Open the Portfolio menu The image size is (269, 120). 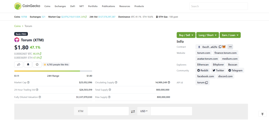[x=93, y=6]
